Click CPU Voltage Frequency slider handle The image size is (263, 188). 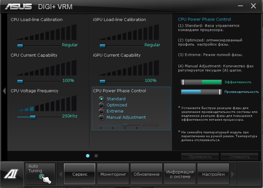click(x=33, y=117)
